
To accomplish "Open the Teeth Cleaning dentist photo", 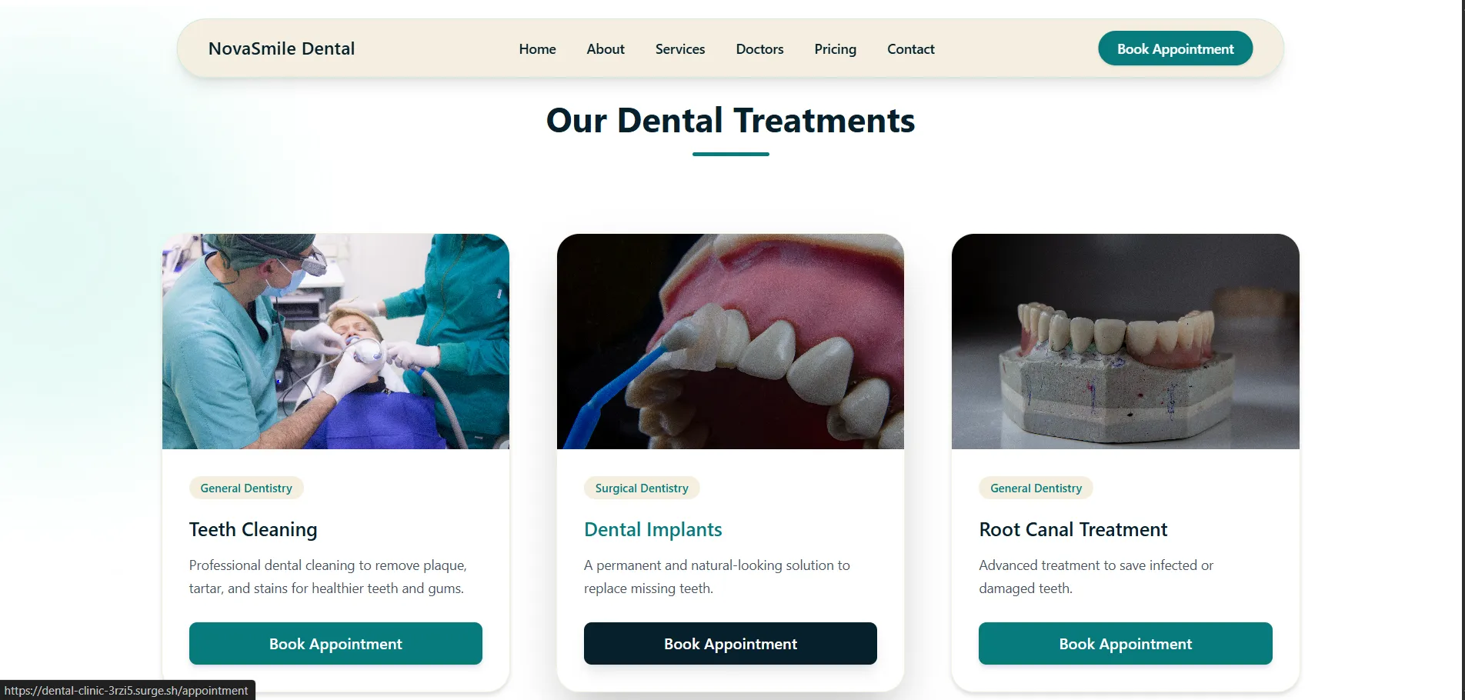I will tap(335, 342).
